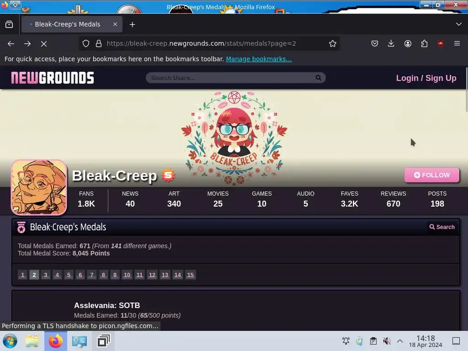Click the Bleak-Creep username heading

114,175
